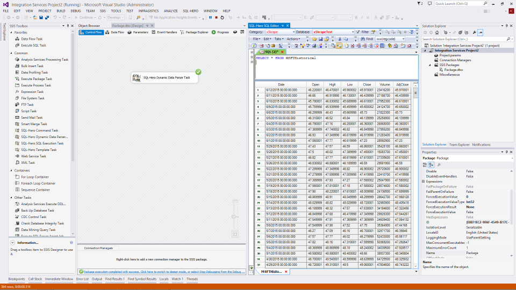Click the Open File icon in main toolbar
The image size is (516, 290).
pyautogui.click(x=35, y=17)
